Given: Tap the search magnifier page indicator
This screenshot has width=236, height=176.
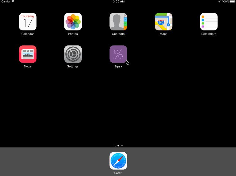Looking at the screenshot, I should click(115, 146).
